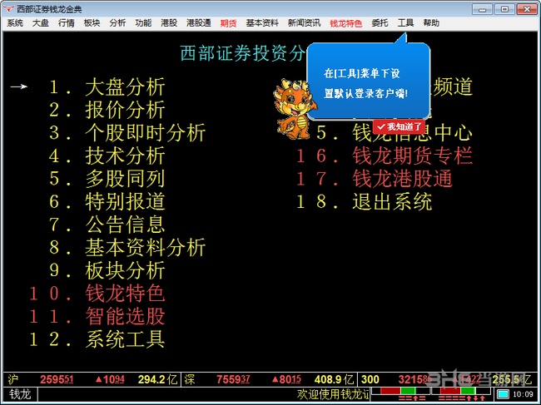Open the 板块 menu
The width and height of the screenshot is (541, 405).
(92, 23)
